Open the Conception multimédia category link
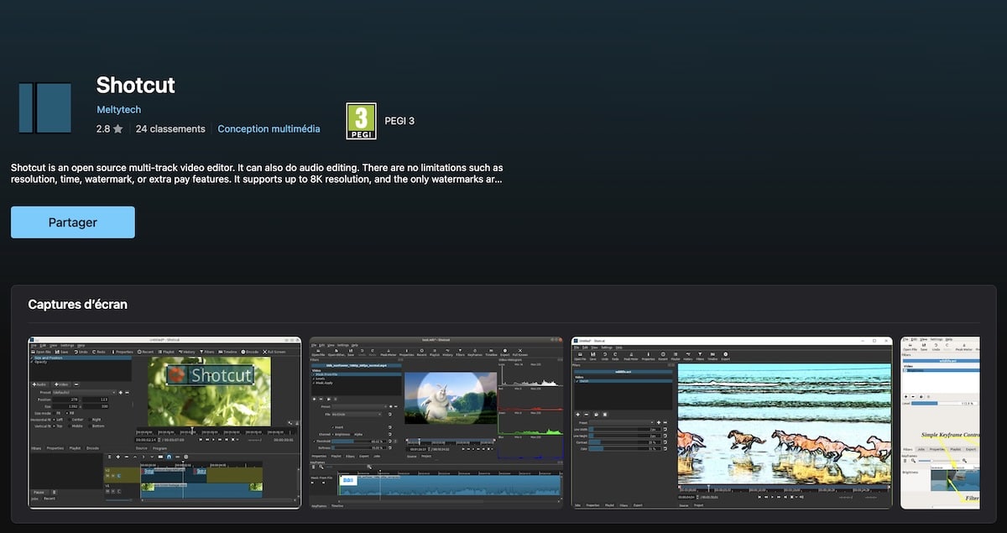This screenshot has width=1007, height=533. [x=269, y=129]
